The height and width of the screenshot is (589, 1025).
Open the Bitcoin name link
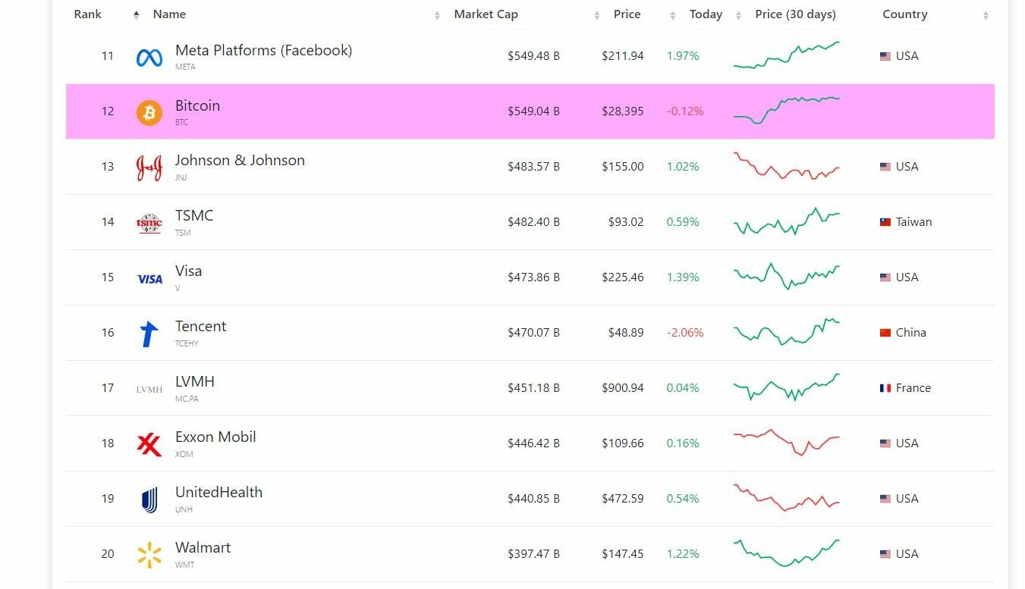point(197,106)
